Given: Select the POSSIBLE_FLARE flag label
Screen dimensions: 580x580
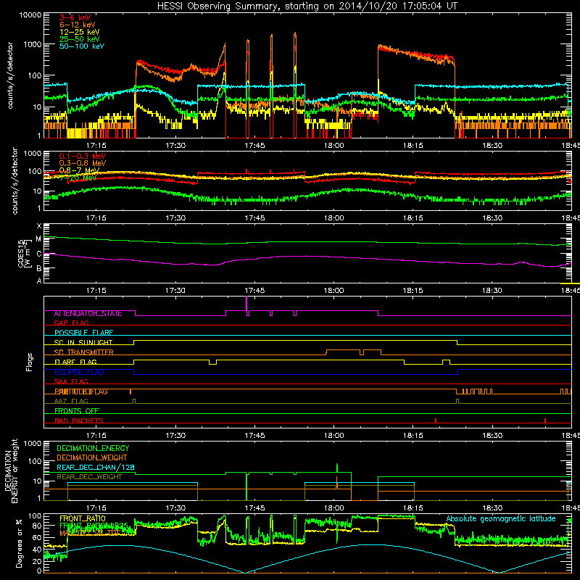Looking at the screenshot, I should (x=83, y=333).
